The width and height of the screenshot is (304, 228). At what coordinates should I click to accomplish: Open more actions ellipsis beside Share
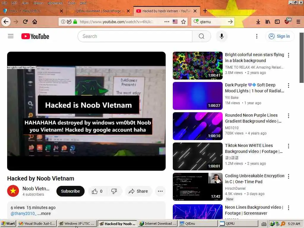[x=160, y=191]
